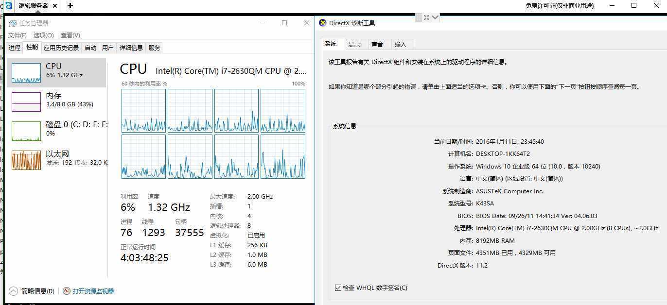Select 磁盘 0 in the performance sidebar

click(57, 131)
